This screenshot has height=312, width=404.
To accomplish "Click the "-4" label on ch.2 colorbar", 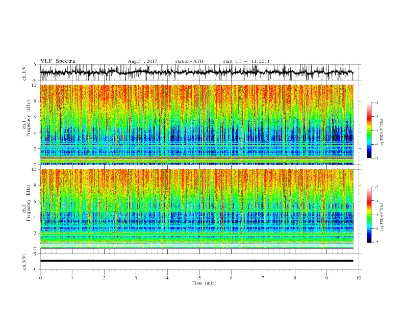I will coord(376,201).
